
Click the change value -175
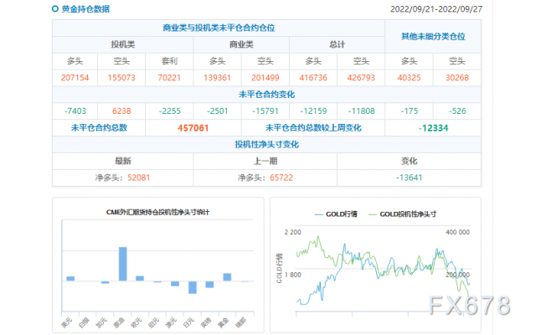coord(409,111)
